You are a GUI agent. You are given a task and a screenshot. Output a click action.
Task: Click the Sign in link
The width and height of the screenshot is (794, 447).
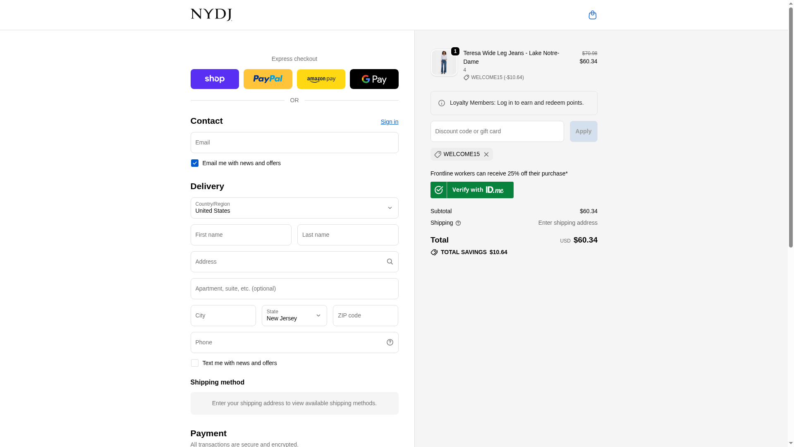click(x=389, y=122)
